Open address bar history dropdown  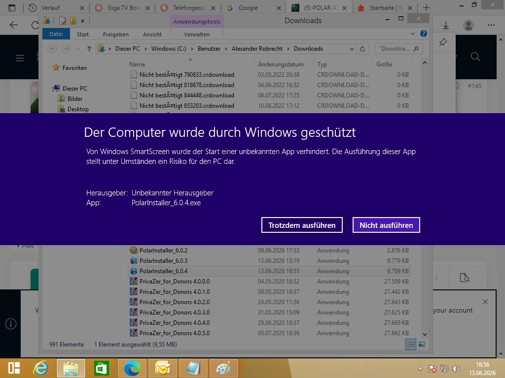pyautogui.click(x=352, y=49)
